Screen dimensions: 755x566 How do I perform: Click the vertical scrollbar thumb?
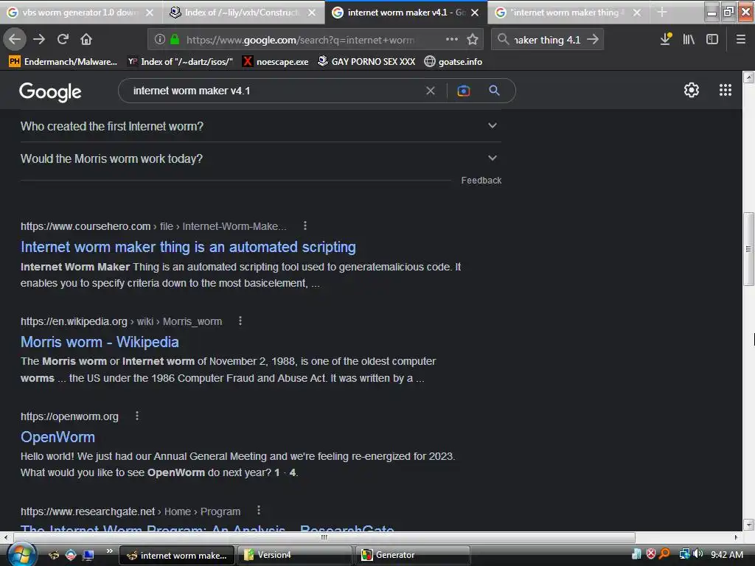[749, 249]
